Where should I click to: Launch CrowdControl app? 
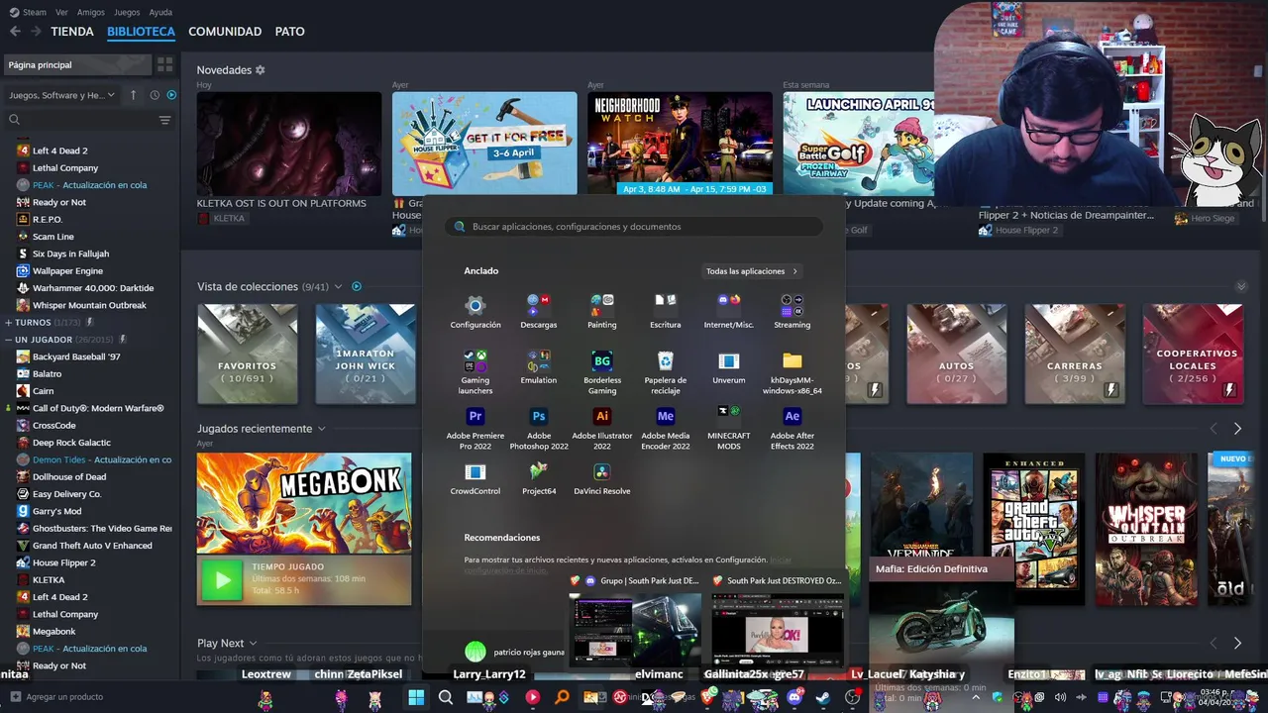point(475,477)
